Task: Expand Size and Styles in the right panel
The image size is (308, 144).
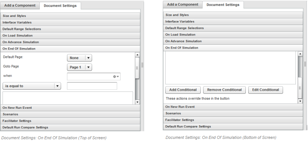Action: coord(233,15)
